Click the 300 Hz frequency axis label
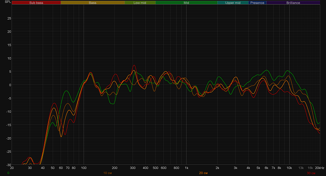Image resolution: width=326 pixels, height=176 pixels. click(x=132, y=168)
